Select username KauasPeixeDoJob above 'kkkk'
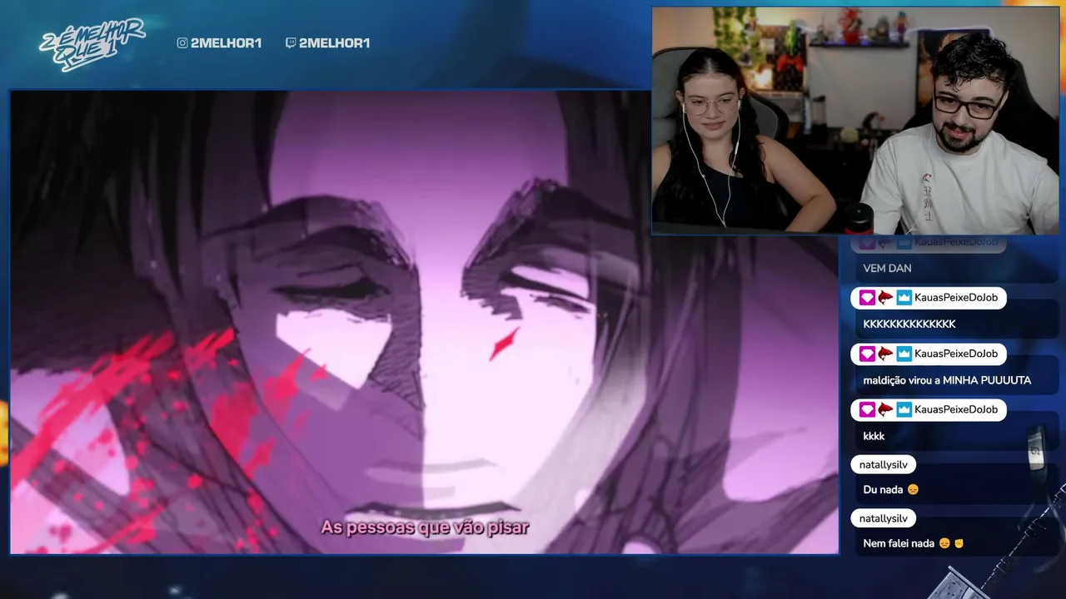Image resolution: width=1066 pixels, height=599 pixels. (x=956, y=409)
